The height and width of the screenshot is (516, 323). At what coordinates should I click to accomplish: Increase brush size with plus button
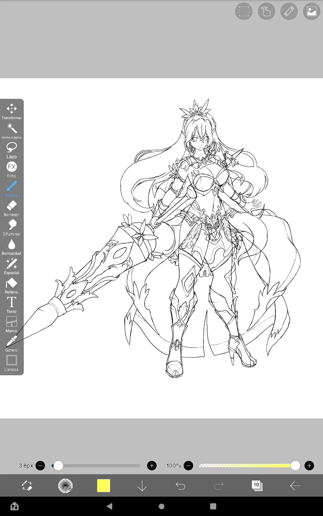[152, 466]
